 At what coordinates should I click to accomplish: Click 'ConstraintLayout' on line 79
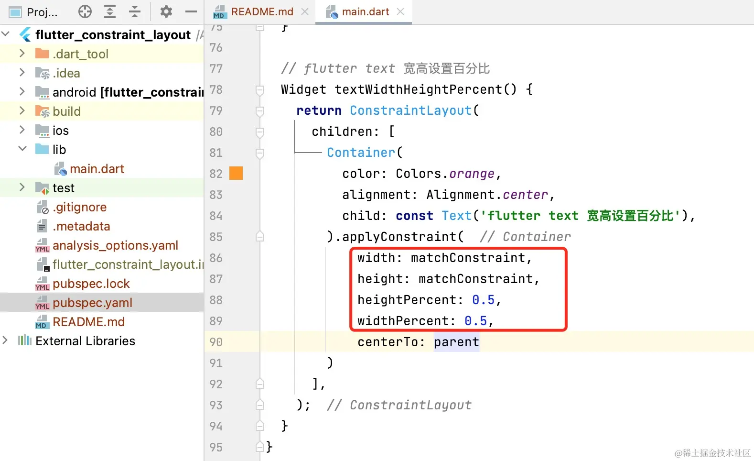(411, 110)
